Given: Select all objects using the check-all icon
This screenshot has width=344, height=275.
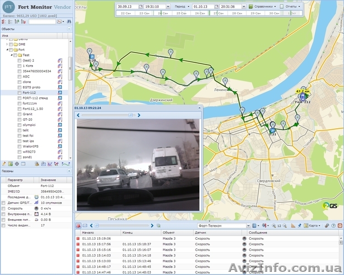Looking at the screenshot, I should [4, 22].
